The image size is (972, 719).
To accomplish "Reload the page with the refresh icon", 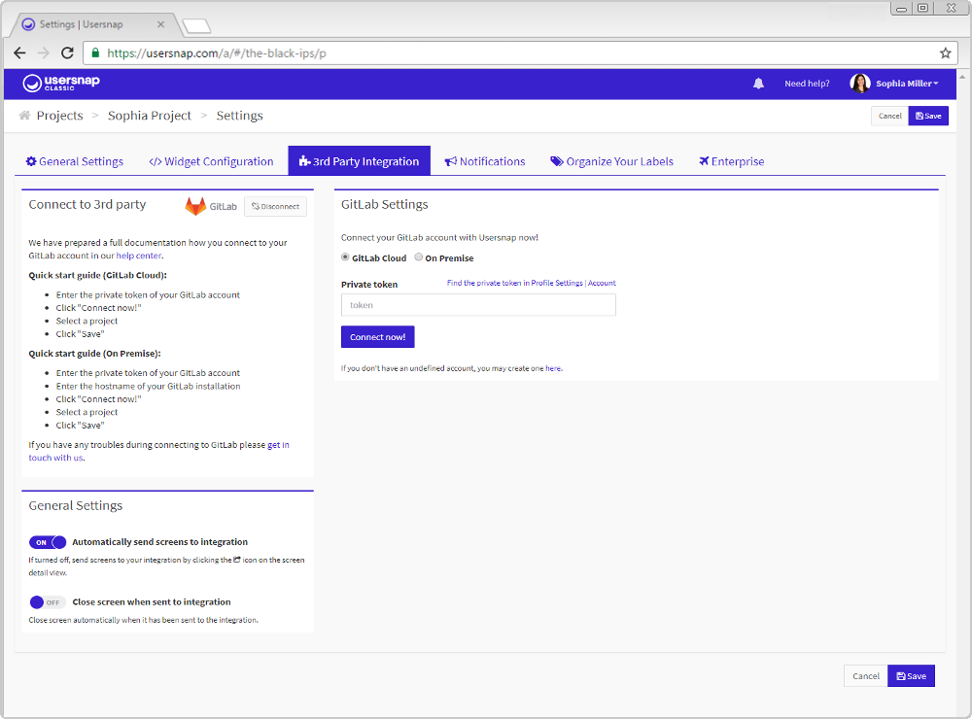I will pos(68,52).
